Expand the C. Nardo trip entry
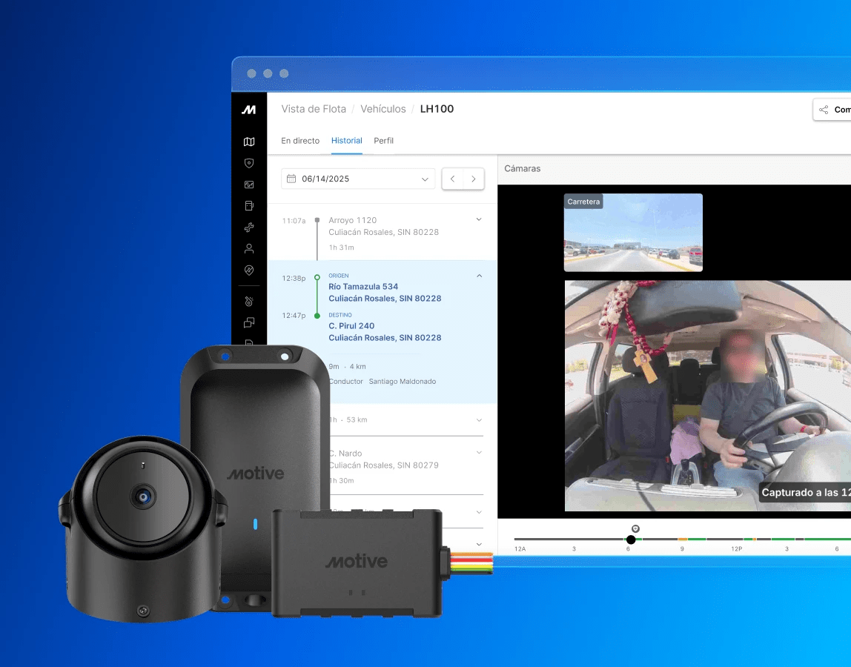This screenshot has height=667, width=851. tap(479, 452)
